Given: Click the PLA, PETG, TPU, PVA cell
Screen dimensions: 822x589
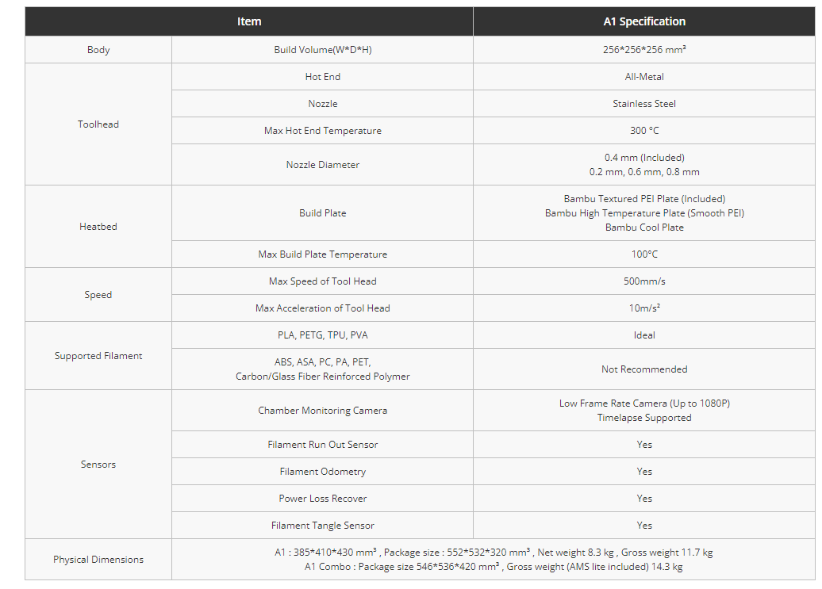Looking at the screenshot, I should (322, 335).
